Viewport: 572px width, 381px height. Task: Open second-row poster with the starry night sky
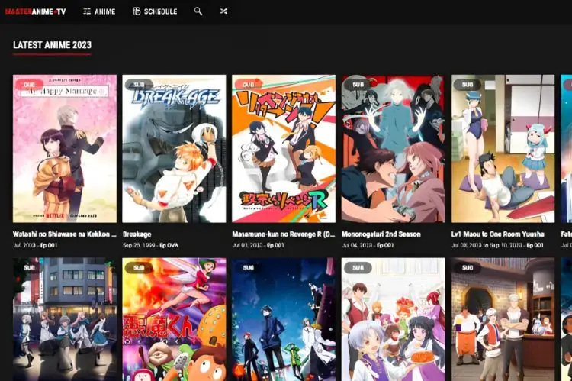[x=284, y=319]
